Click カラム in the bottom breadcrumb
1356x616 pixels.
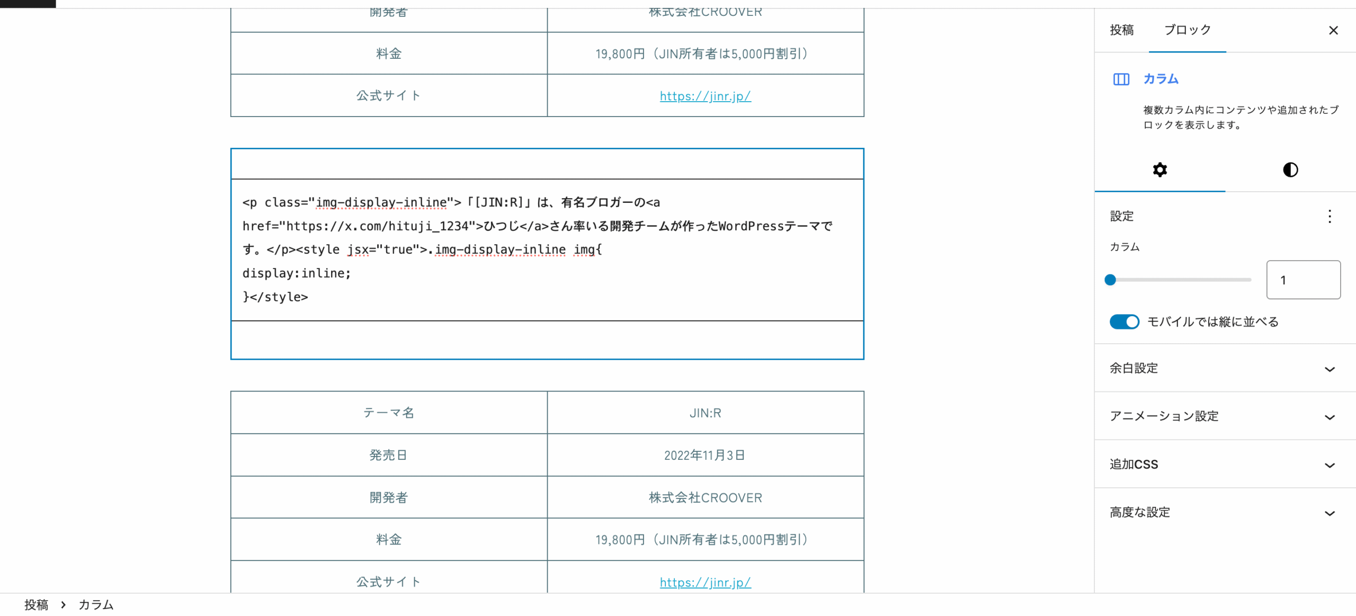[96, 604]
